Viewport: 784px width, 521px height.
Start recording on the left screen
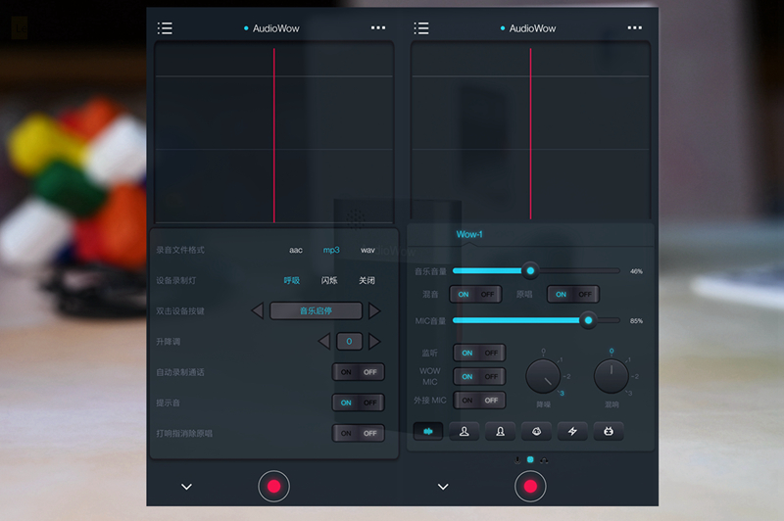click(273, 486)
